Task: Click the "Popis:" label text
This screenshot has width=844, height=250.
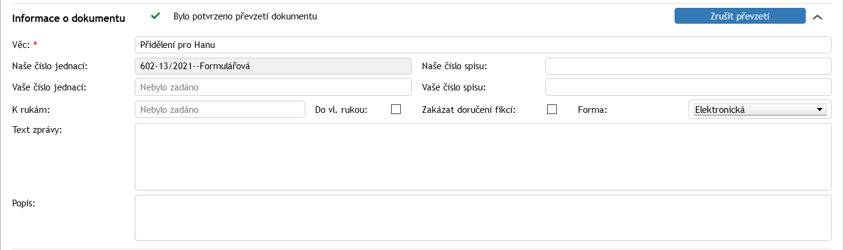Action: [x=24, y=203]
